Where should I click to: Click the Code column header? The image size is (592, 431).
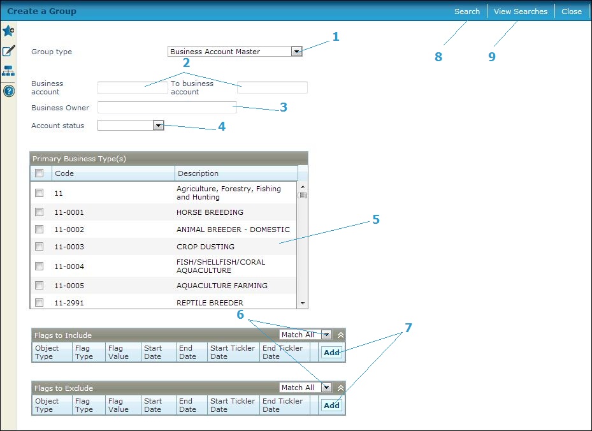[113, 173]
